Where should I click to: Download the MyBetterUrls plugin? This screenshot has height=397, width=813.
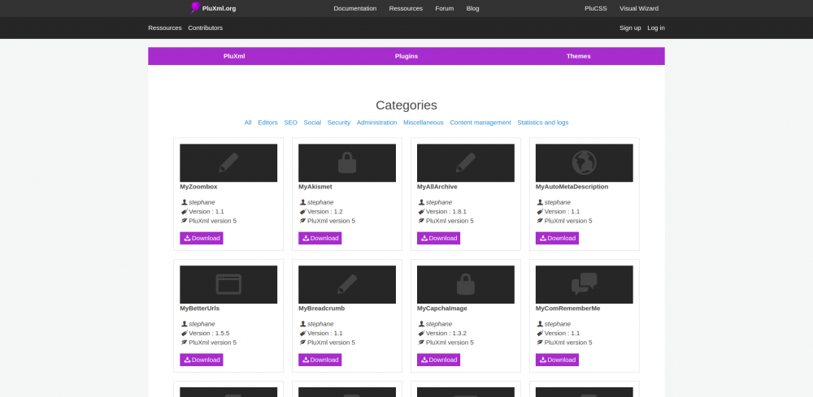202,360
